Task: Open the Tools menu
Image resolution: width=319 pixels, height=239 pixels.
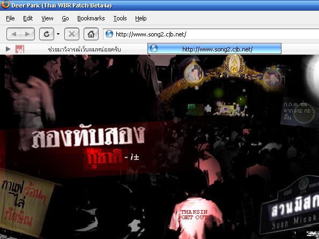Action: 120,19
